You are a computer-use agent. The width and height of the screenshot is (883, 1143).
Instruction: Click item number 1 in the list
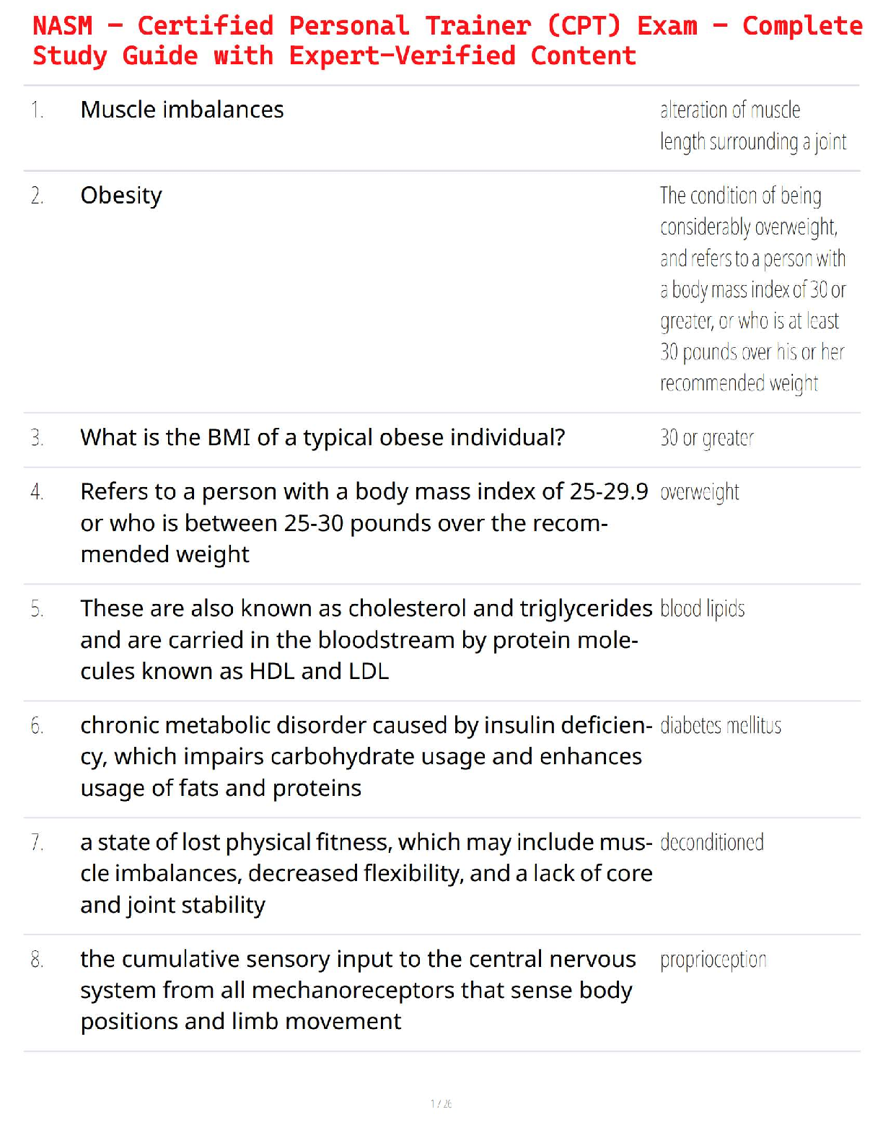(38, 110)
